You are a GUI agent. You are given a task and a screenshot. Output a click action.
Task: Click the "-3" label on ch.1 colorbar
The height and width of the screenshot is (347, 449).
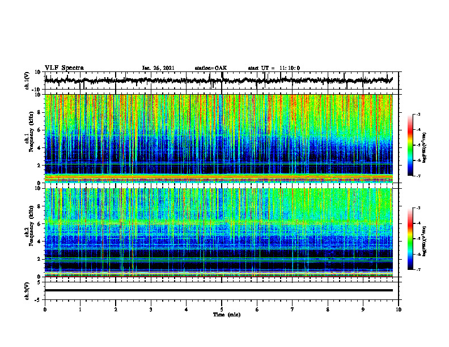click(x=418, y=114)
